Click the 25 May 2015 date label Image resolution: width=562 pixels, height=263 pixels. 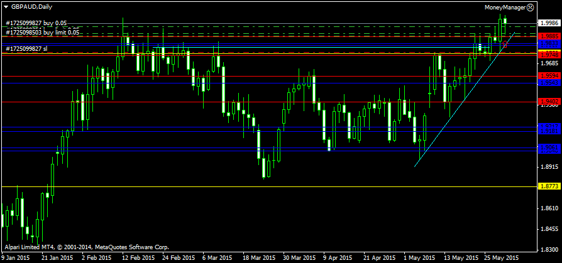502,257
